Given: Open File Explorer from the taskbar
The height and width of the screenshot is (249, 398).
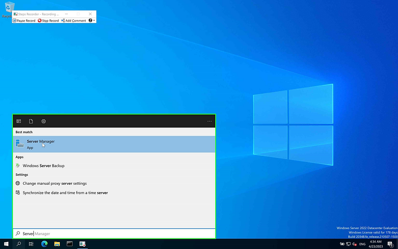Looking at the screenshot, I should (x=57, y=244).
